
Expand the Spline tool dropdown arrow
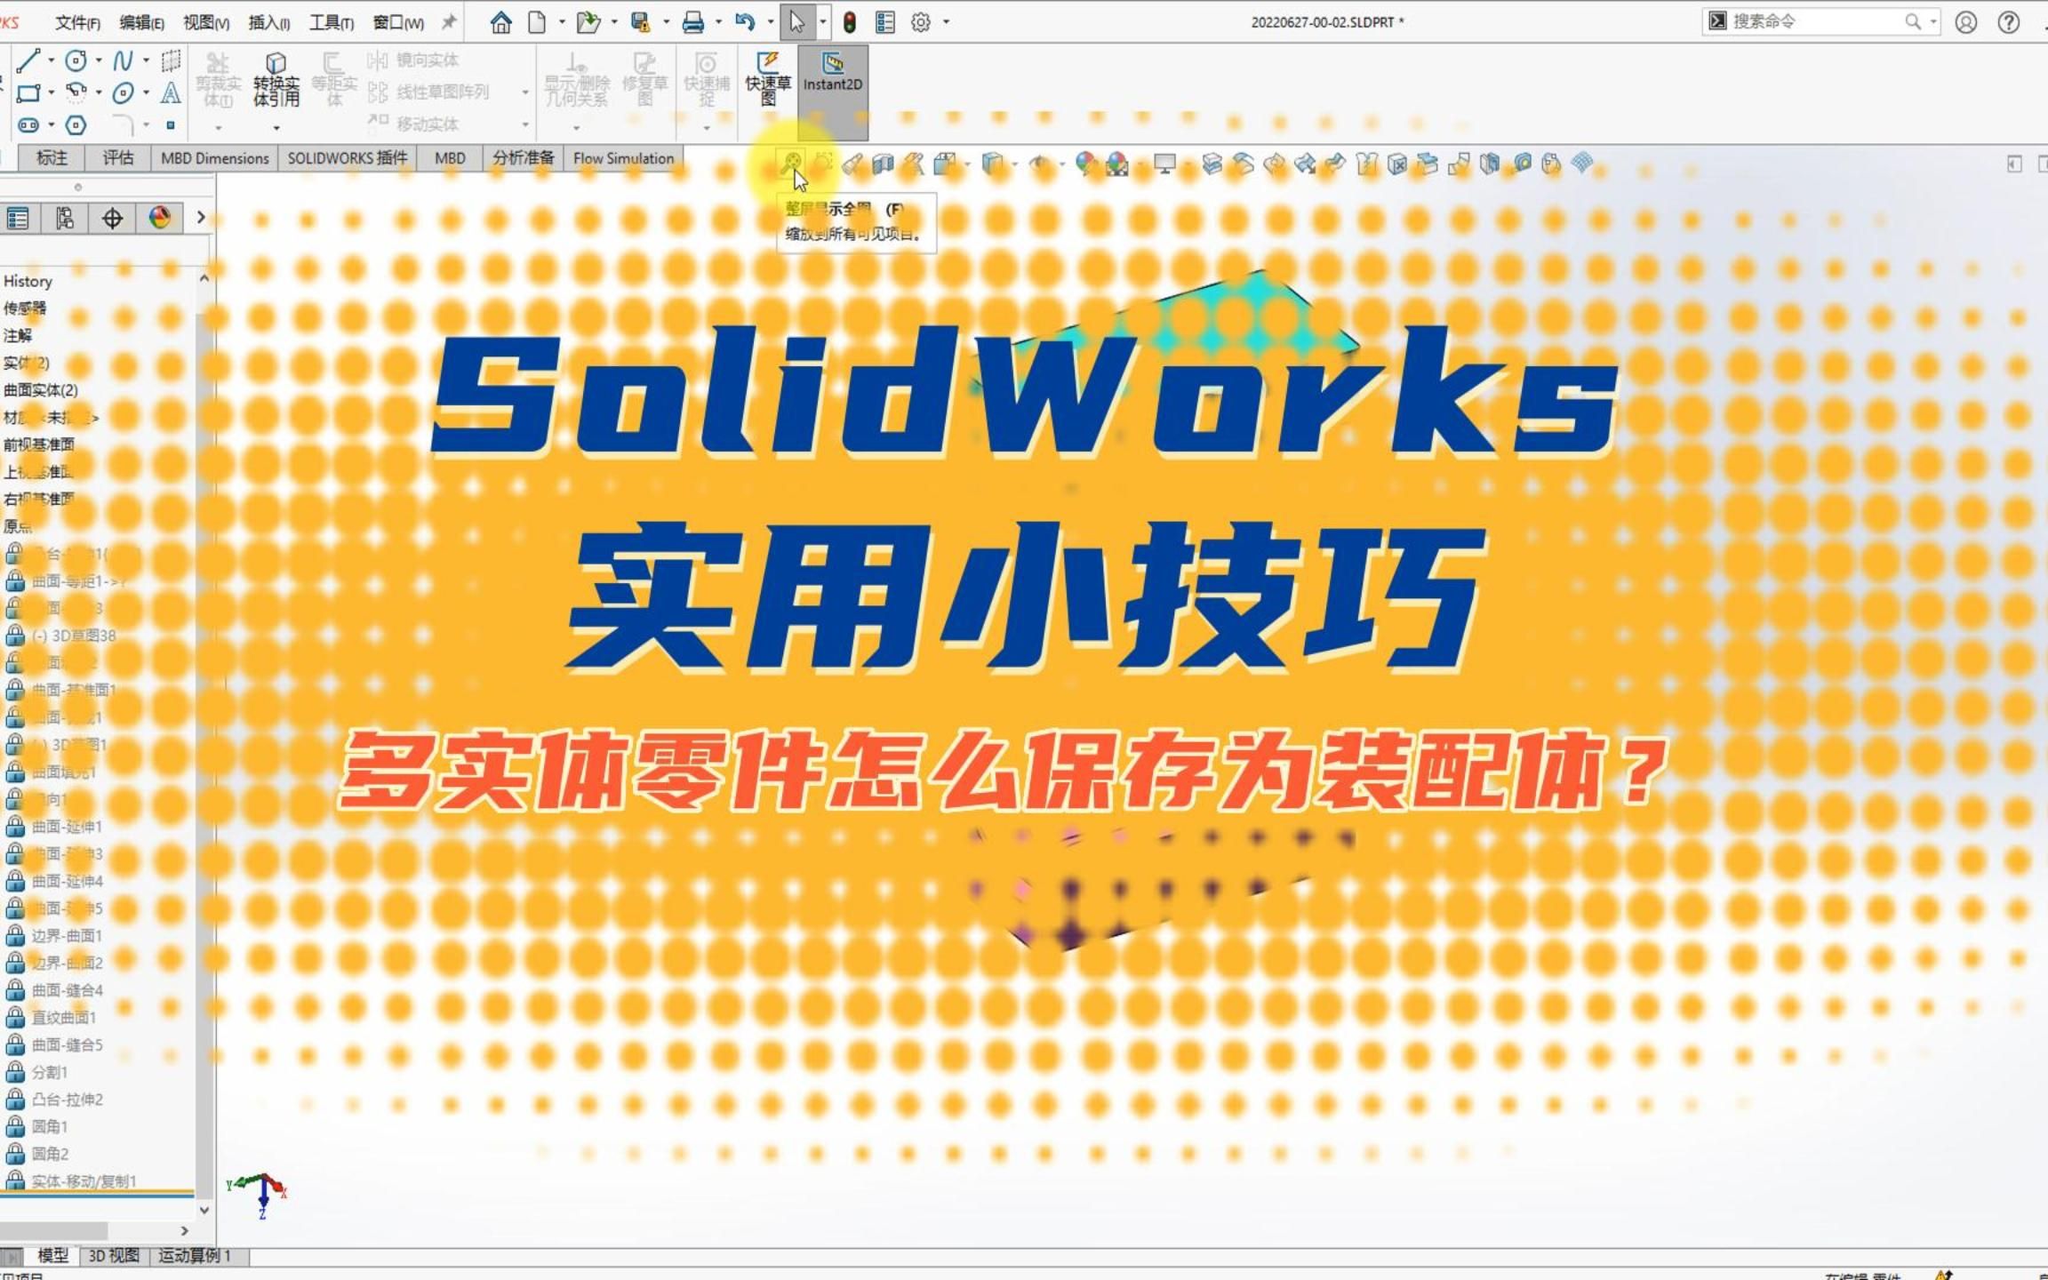[146, 60]
